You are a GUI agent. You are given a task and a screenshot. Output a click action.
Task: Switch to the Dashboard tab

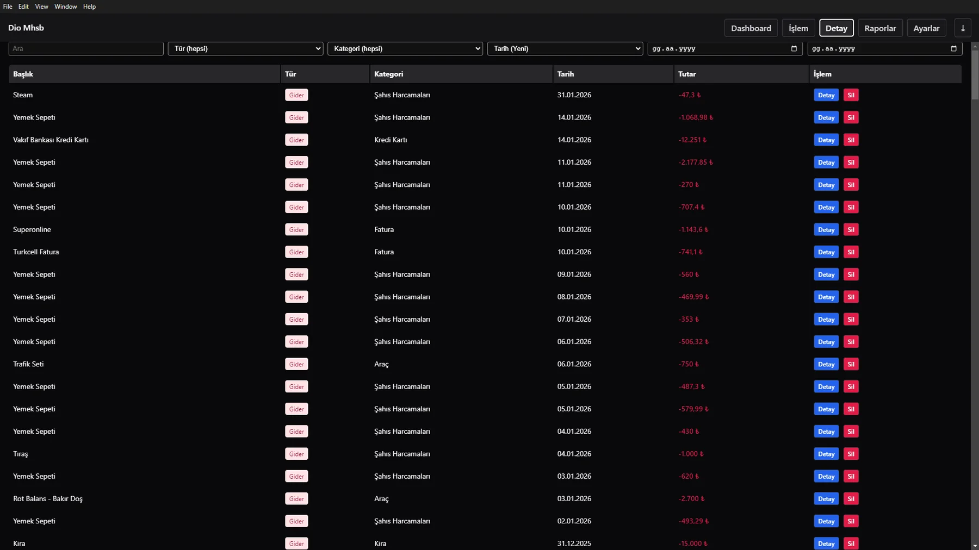coord(751,28)
